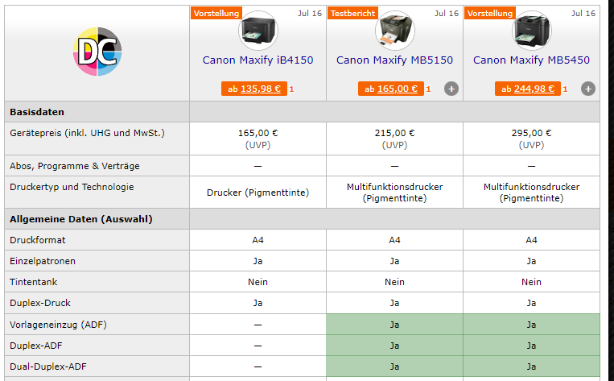
Task: Open the Canon Maxify MB5450 link
Action: 531,60
